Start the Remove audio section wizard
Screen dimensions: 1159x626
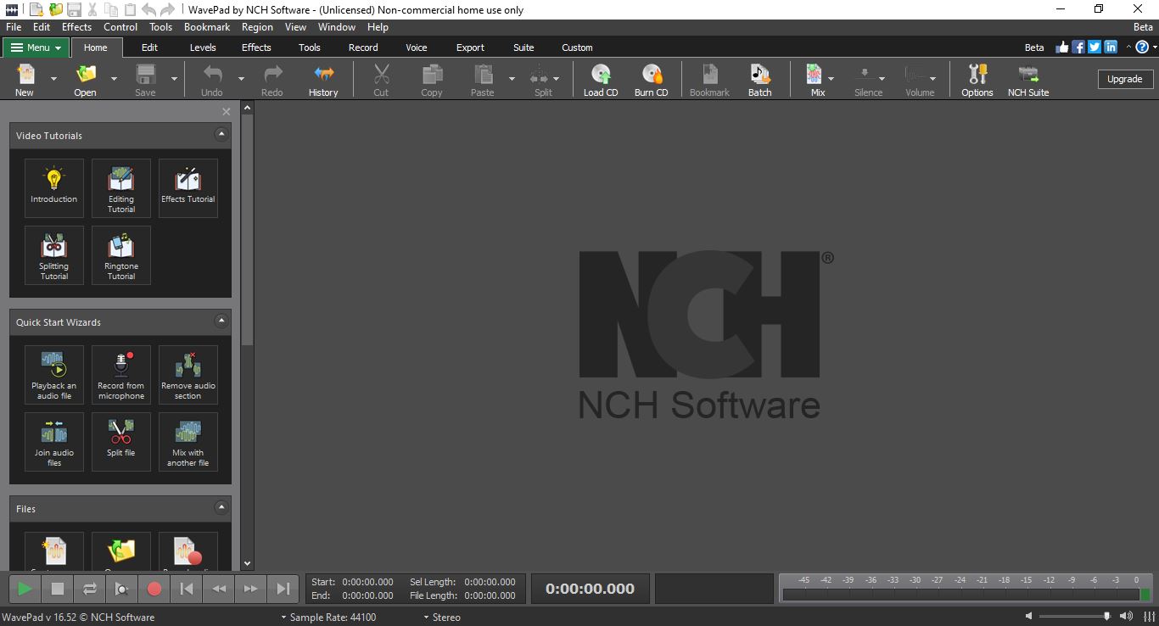[188, 375]
